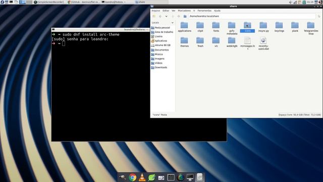
Task: Open the terminal icon in the dock
Action: pos(171,177)
